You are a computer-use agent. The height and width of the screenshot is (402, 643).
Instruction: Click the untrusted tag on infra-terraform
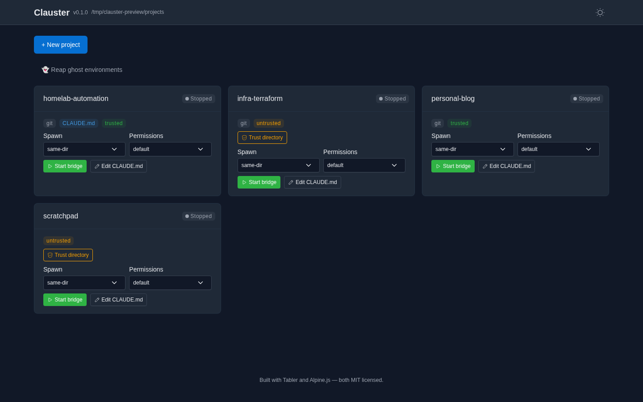(269, 123)
